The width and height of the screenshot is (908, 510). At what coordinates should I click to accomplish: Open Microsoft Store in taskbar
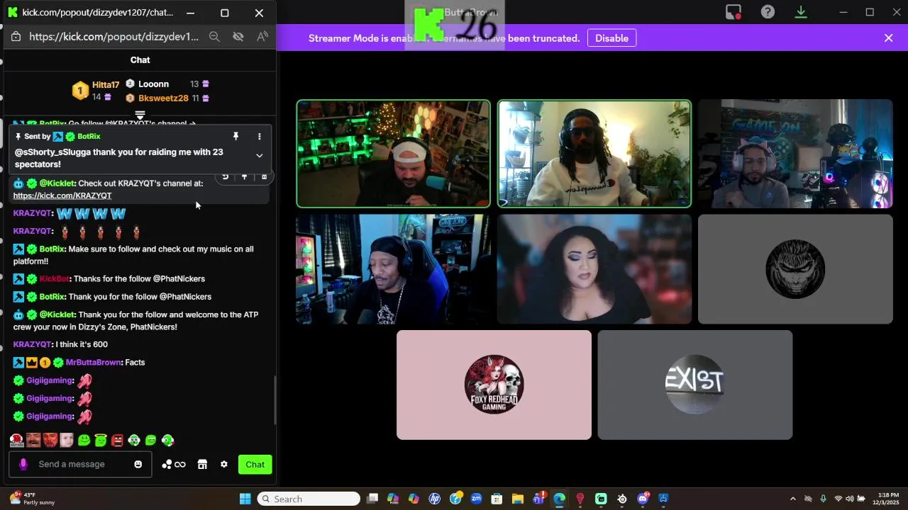[497, 499]
